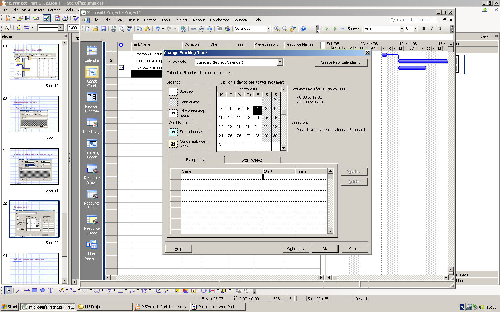Toggle Underline formatting in Project toolbar
This screenshot has height=312, width=500.
440,29
